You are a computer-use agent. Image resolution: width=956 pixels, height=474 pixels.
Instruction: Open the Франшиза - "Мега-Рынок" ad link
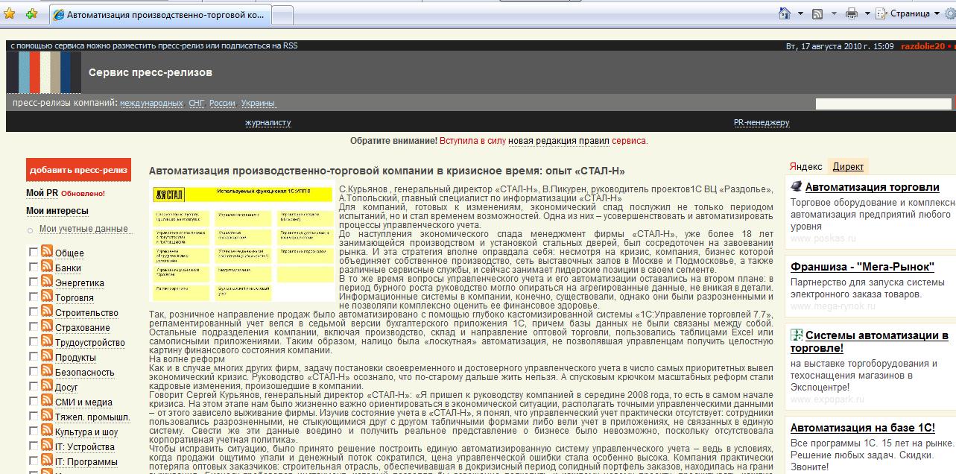point(862,267)
